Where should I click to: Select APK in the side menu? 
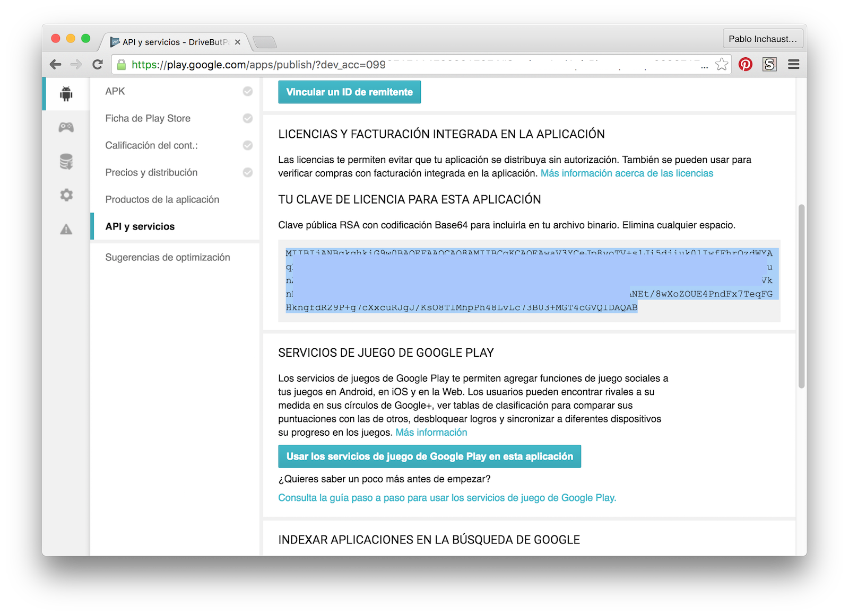pyautogui.click(x=115, y=91)
